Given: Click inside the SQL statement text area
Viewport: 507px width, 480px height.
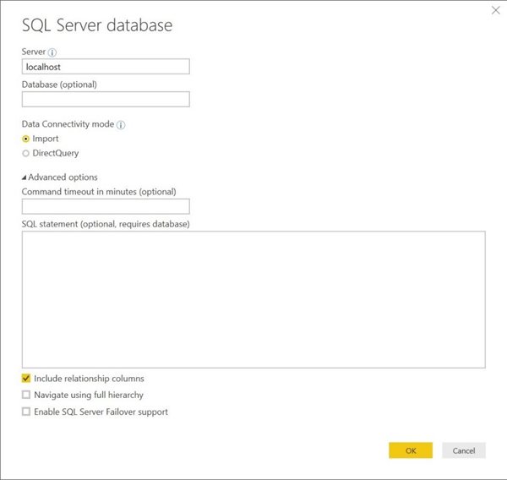Looking at the screenshot, I should tap(253, 299).
